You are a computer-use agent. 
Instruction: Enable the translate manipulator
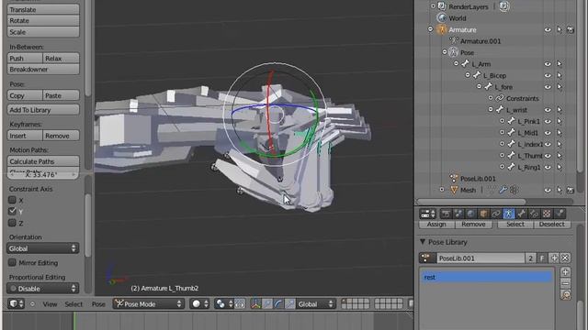(x=267, y=303)
